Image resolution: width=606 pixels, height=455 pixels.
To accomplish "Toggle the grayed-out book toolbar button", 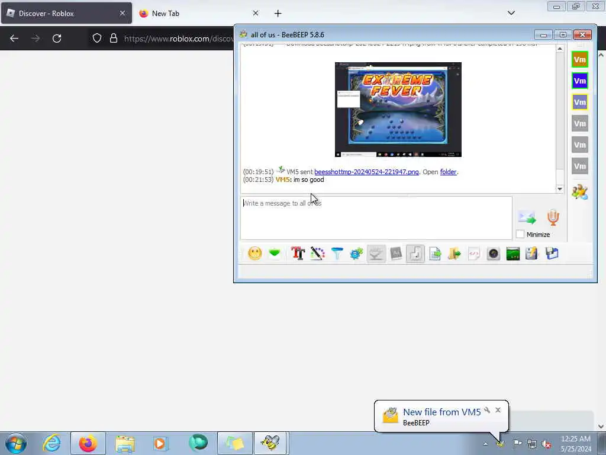I will pyautogui.click(x=396, y=254).
